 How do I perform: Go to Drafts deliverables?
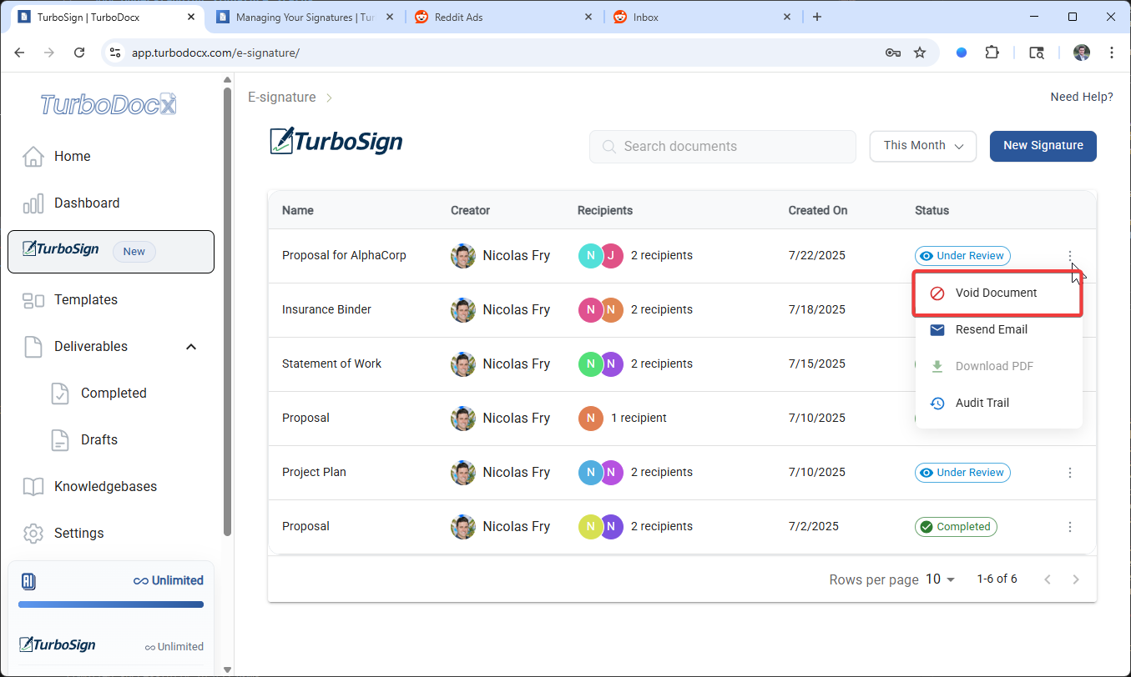tap(99, 439)
